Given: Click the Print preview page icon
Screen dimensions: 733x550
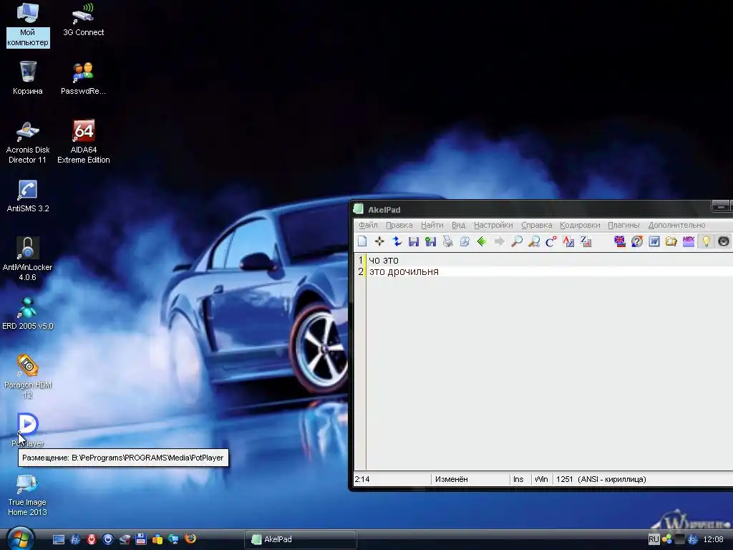Looking at the screenshot, I should pyautogui.click(x=465, y=241).
